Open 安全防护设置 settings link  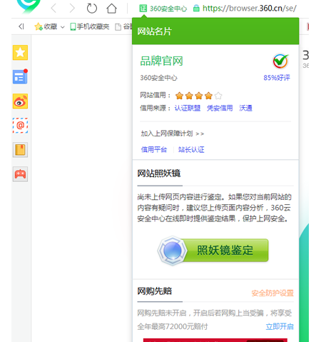point(272,293)
